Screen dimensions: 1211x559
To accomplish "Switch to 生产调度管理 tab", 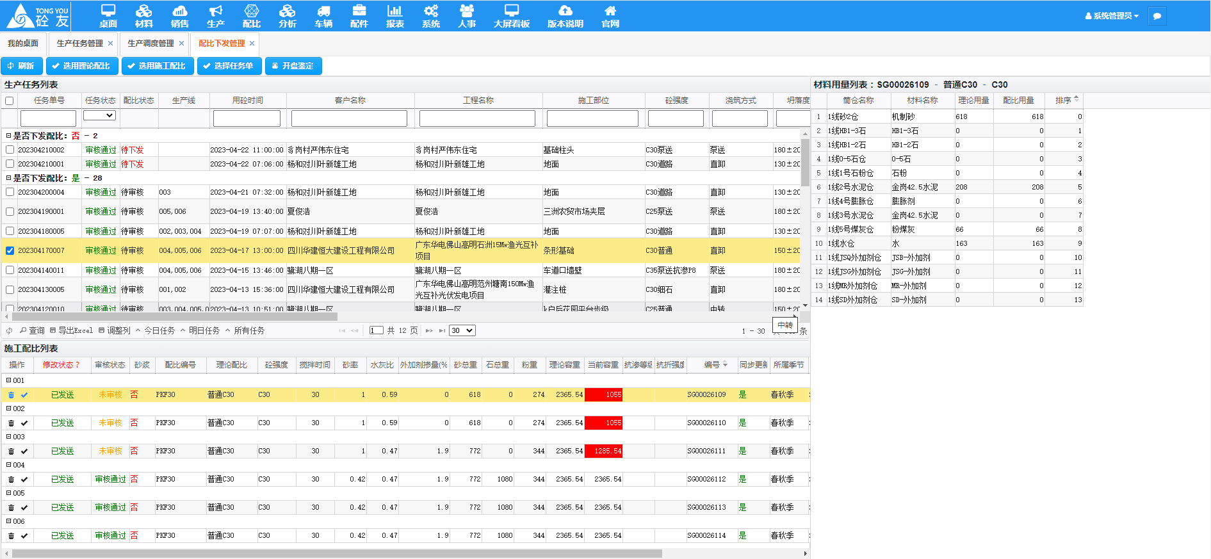I will pyautogui.click(x=150, y=44).
